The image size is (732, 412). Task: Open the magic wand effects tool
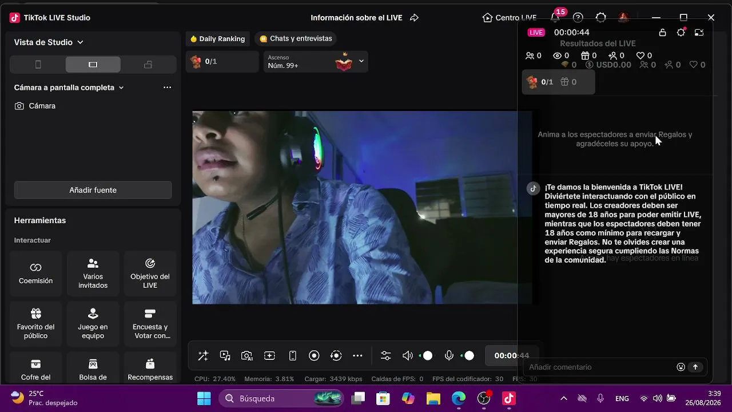(x=203, y=356)
